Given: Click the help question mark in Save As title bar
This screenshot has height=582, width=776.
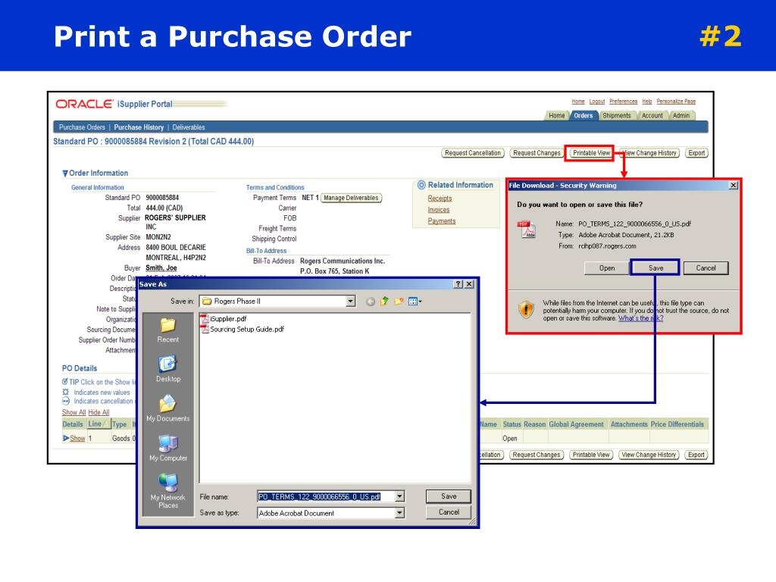Looking at the screenshot, I should 458,283.
